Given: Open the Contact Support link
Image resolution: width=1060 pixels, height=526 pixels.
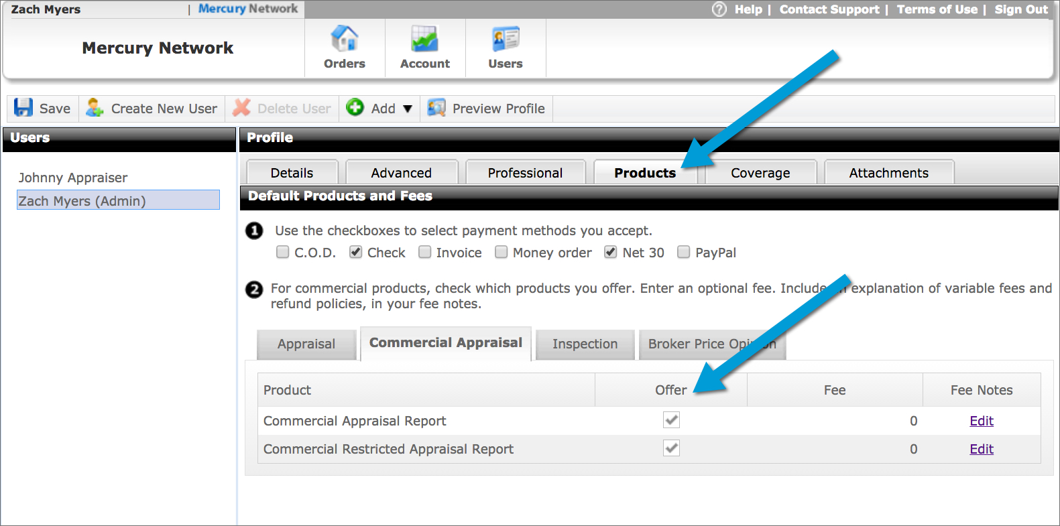Looking at the screenshot, I should click(x=829, y=9).
